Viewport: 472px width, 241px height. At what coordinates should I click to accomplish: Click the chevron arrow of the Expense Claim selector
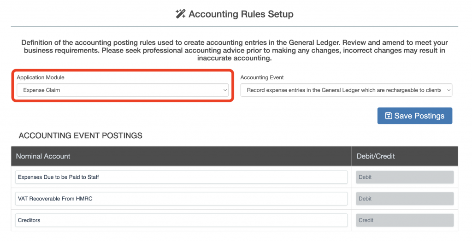point(225,90)
